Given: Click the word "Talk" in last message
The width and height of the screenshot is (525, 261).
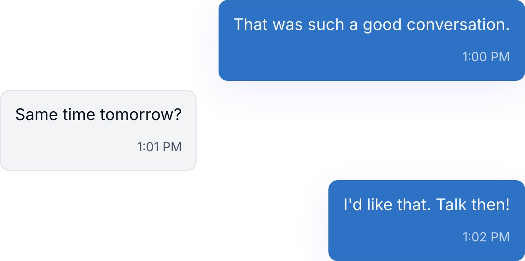Looking at the screenshot, I should point(447,205).
